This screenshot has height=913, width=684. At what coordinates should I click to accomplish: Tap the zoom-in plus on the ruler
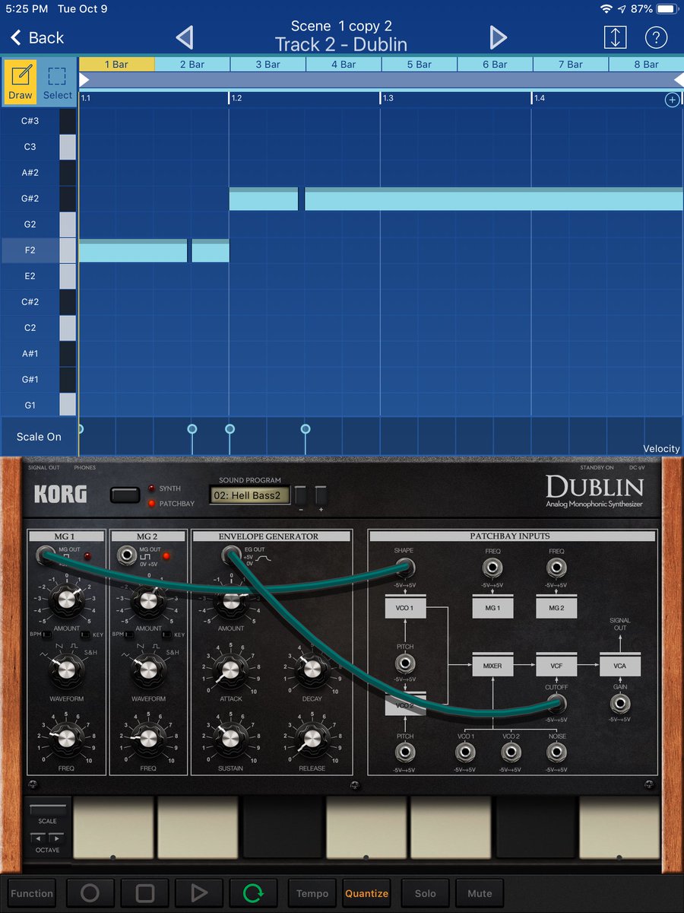pyautogui.click(x=672, y=100)
